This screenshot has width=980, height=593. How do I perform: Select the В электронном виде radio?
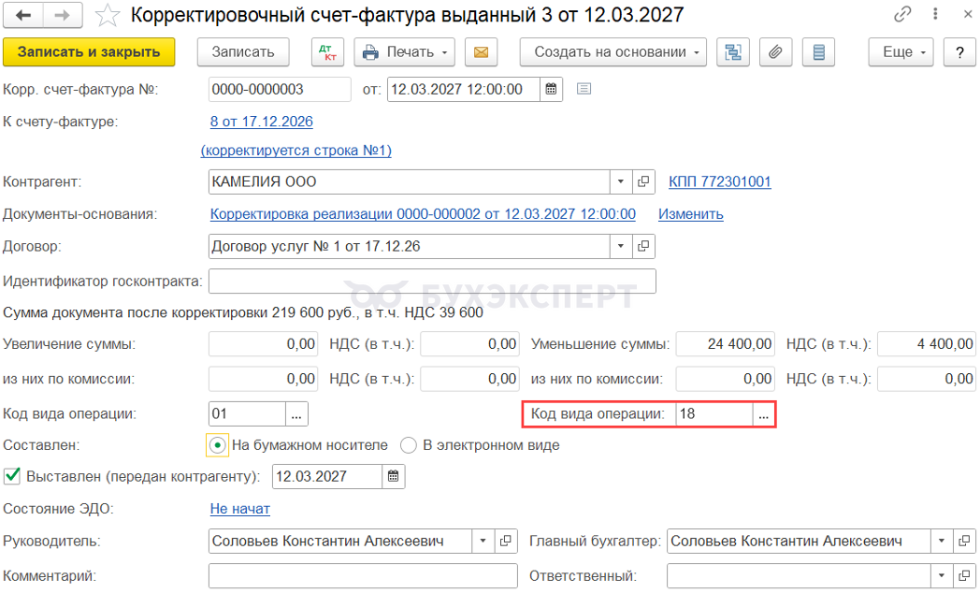tap(408, 445)
